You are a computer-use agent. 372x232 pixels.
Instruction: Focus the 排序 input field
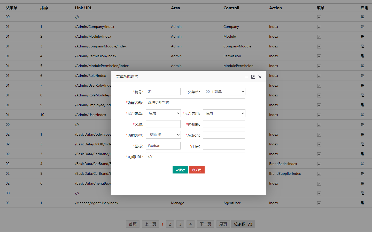(224, 146)
